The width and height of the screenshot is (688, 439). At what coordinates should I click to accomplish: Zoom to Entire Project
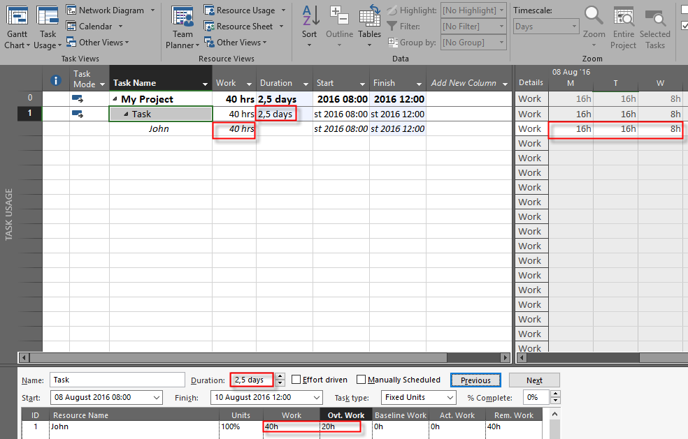pos(623,15)
